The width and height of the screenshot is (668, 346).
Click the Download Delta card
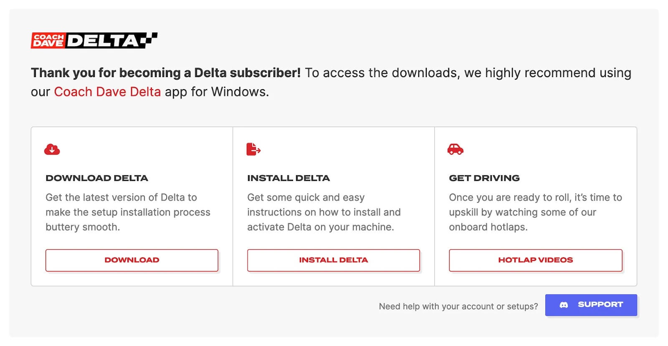point(131,206)
